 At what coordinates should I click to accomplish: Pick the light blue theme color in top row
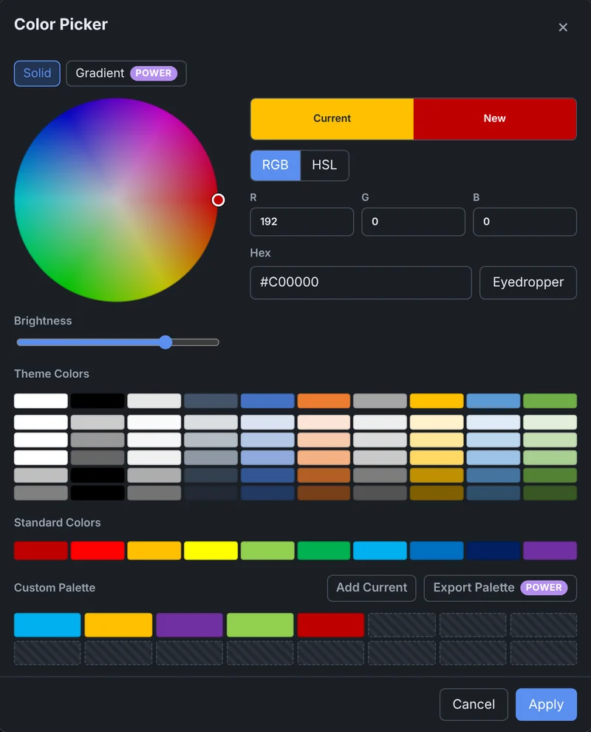pos(493,401)
